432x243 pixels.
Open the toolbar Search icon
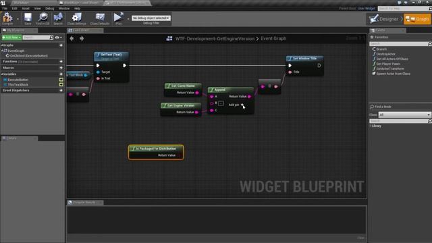click(58, 18)
